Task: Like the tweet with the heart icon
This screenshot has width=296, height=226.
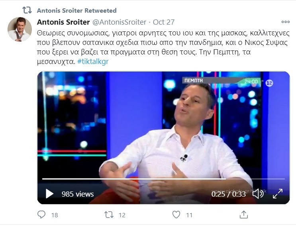Action: (x=176, y=215)
